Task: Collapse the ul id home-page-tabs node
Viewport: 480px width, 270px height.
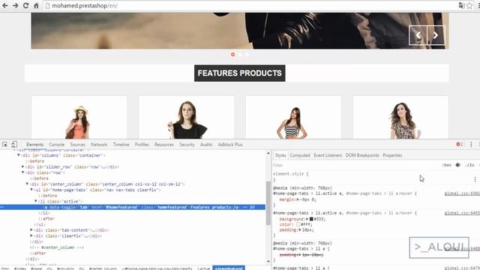Action: click(31, 190)
